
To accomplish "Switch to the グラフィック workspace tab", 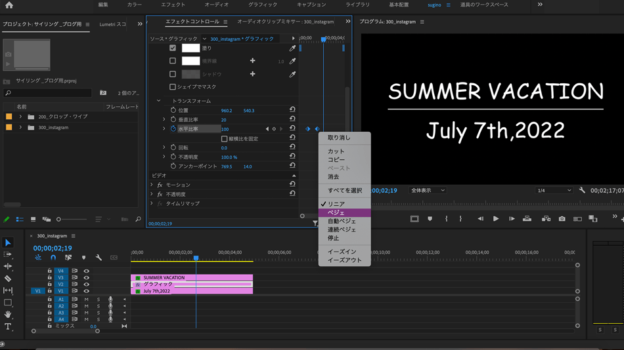I will (x=263, y=5).
